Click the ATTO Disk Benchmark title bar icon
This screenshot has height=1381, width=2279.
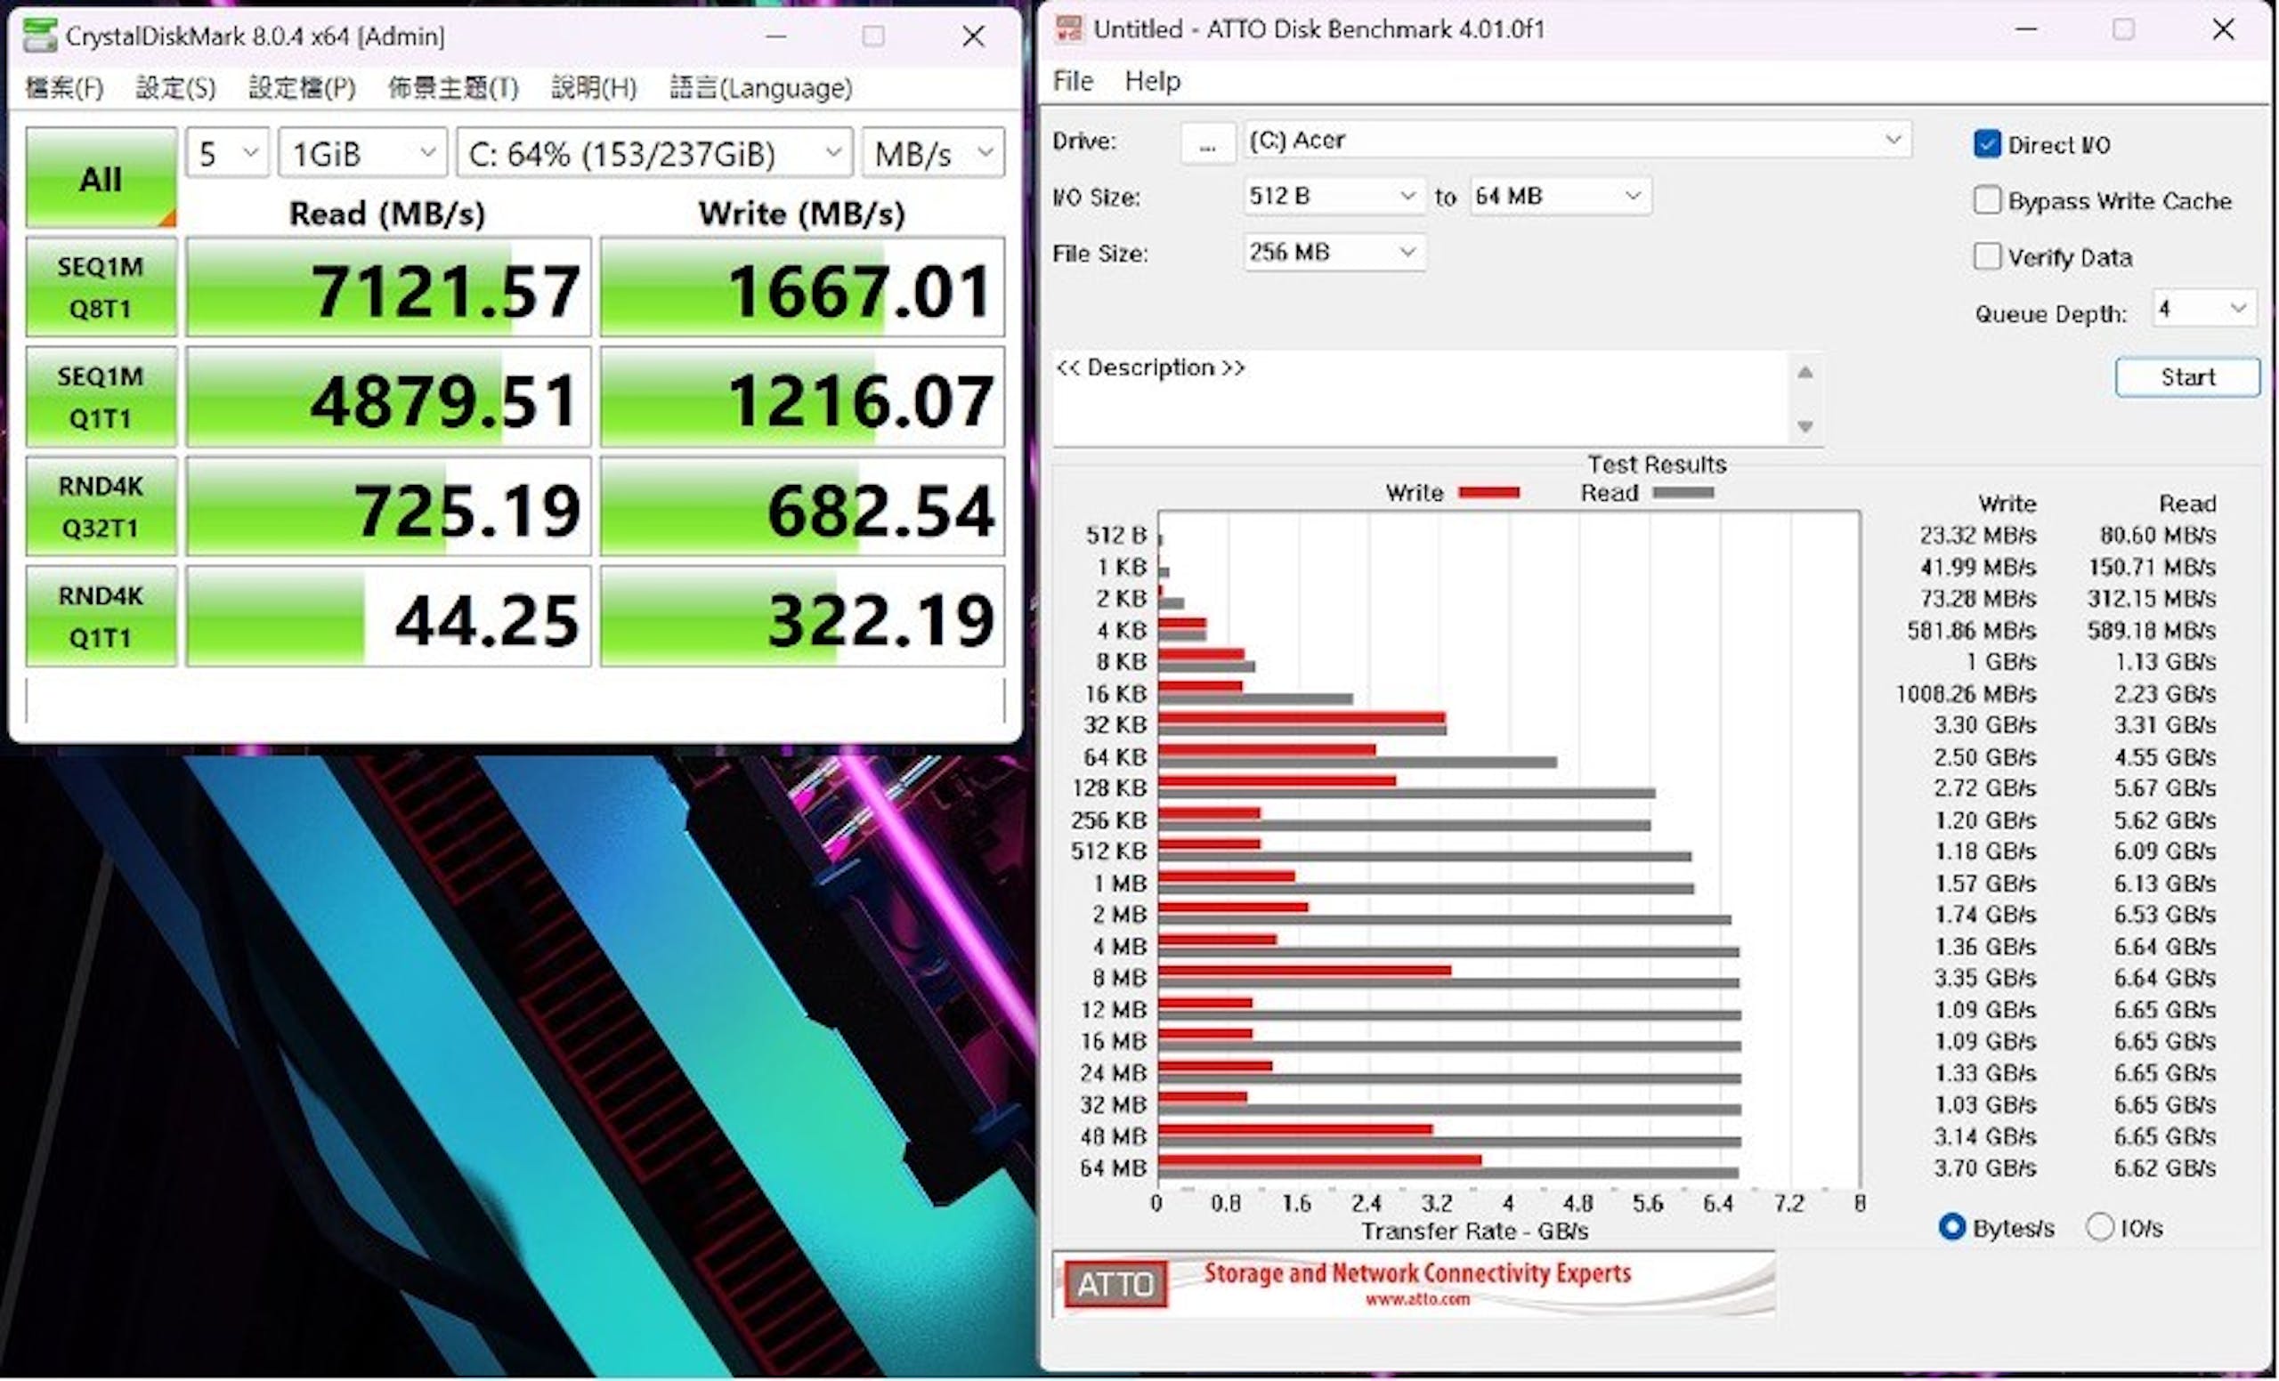[x=1069, y=28]
